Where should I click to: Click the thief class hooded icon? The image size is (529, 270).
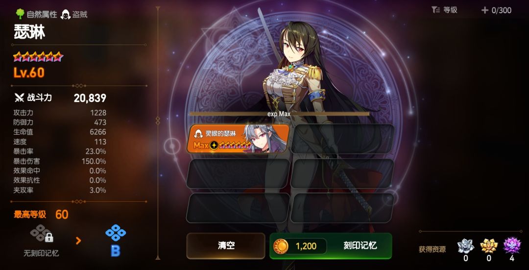click(66, 14)
